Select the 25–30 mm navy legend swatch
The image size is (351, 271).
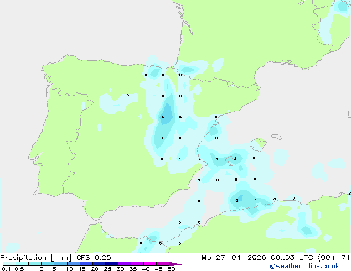click(111, 264)
